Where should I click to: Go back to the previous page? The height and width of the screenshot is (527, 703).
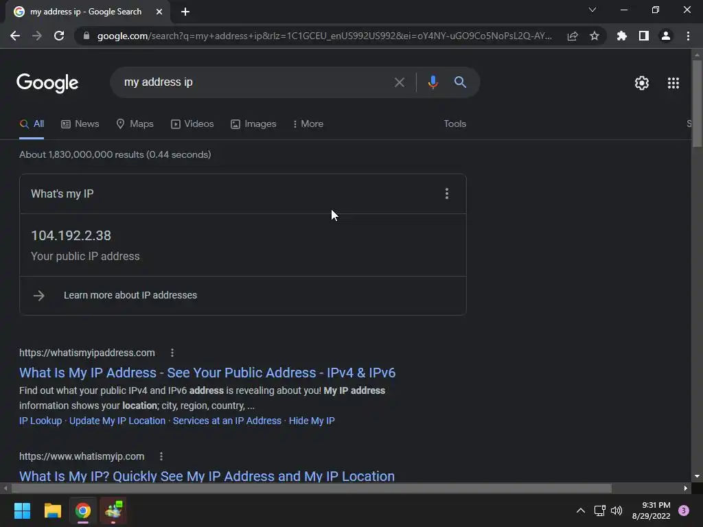tap(15, 36)
